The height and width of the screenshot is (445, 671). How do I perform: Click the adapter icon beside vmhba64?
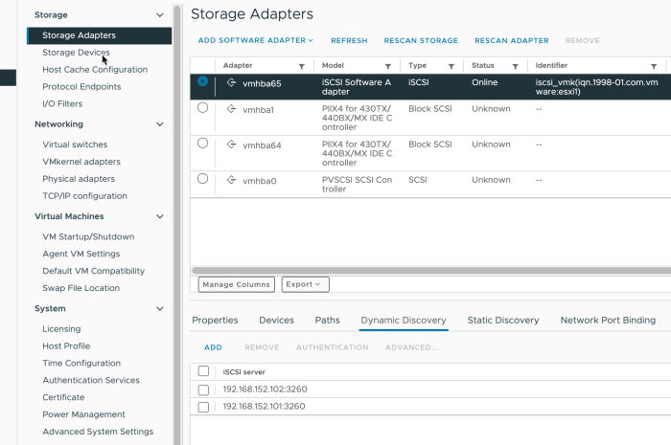[x=231, y=145]
